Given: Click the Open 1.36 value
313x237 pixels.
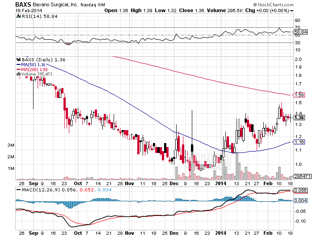Looking at the screenshot, I should (116, 10).
